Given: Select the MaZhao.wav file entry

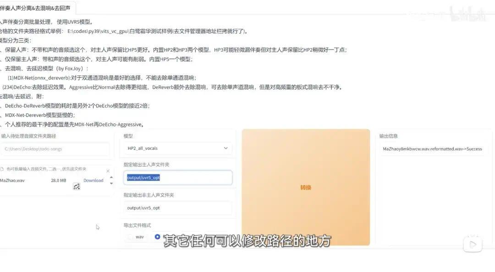Looking at the screenshot, I should pos(12,181).
